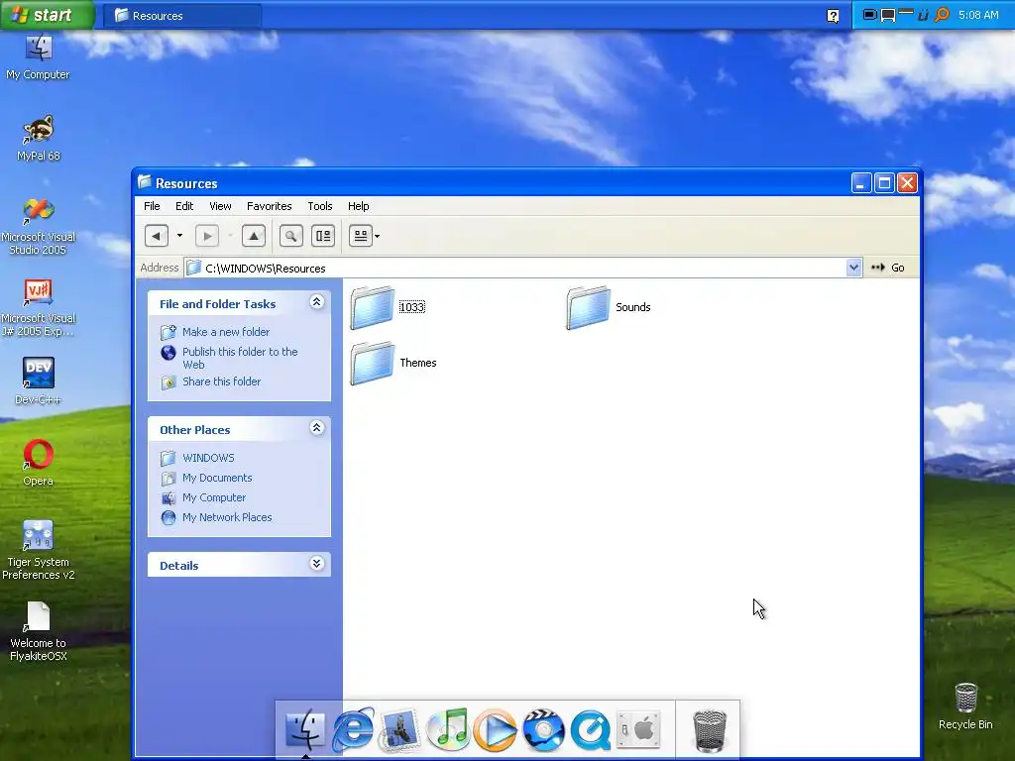Click the Trash bin in the dock
The image size is (1015, 761).
pyautogui.click(x=710, y=730)
